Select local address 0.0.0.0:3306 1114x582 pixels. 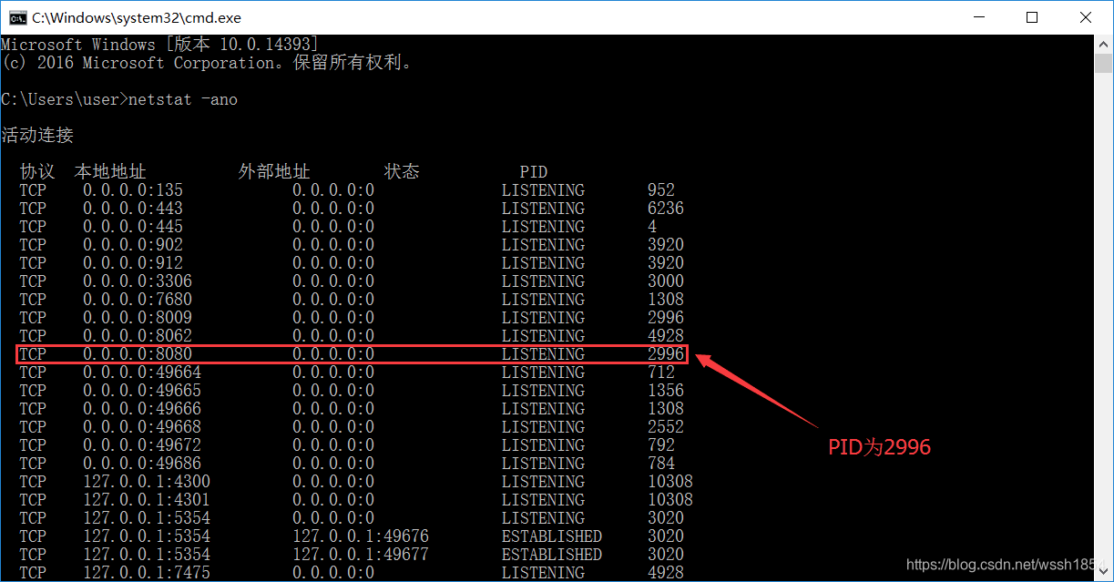coord(138,281)
